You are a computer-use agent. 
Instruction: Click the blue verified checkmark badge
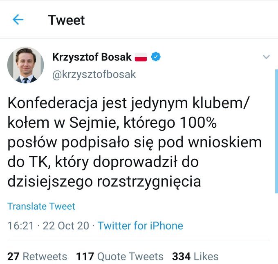pos(156,57)
